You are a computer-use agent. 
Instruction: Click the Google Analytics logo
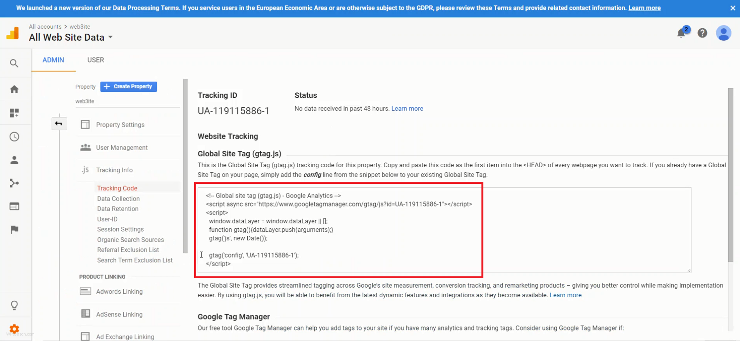13,33
